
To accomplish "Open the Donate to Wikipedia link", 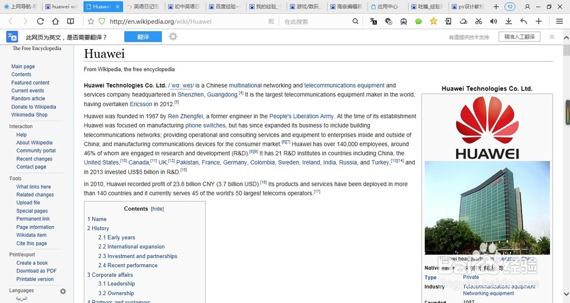I will (34, 107).
